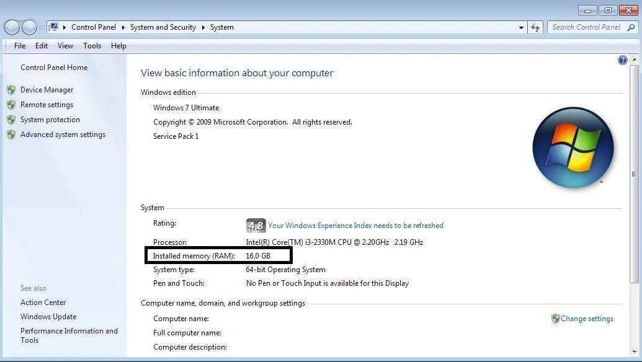Click the Computer description label
The height and width of the screenshot is (362, 642).
190,347
